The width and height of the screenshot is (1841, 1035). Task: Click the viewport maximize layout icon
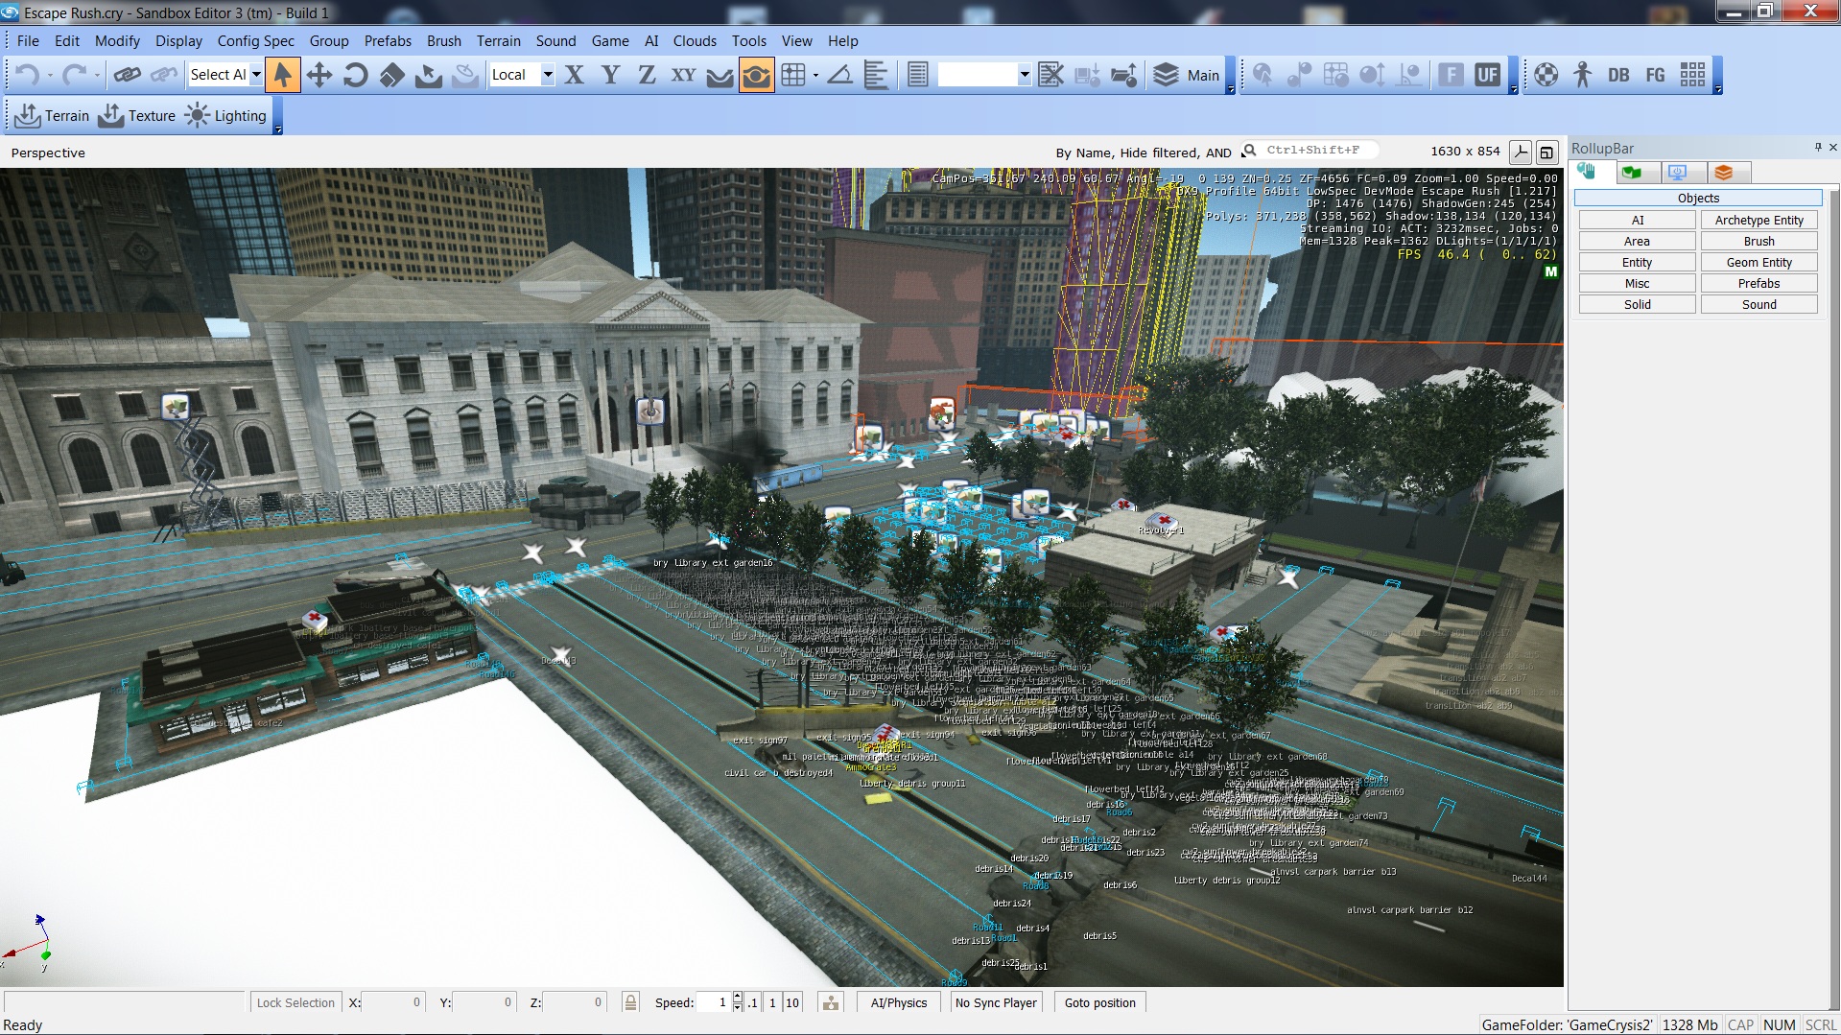(1546, 152)
